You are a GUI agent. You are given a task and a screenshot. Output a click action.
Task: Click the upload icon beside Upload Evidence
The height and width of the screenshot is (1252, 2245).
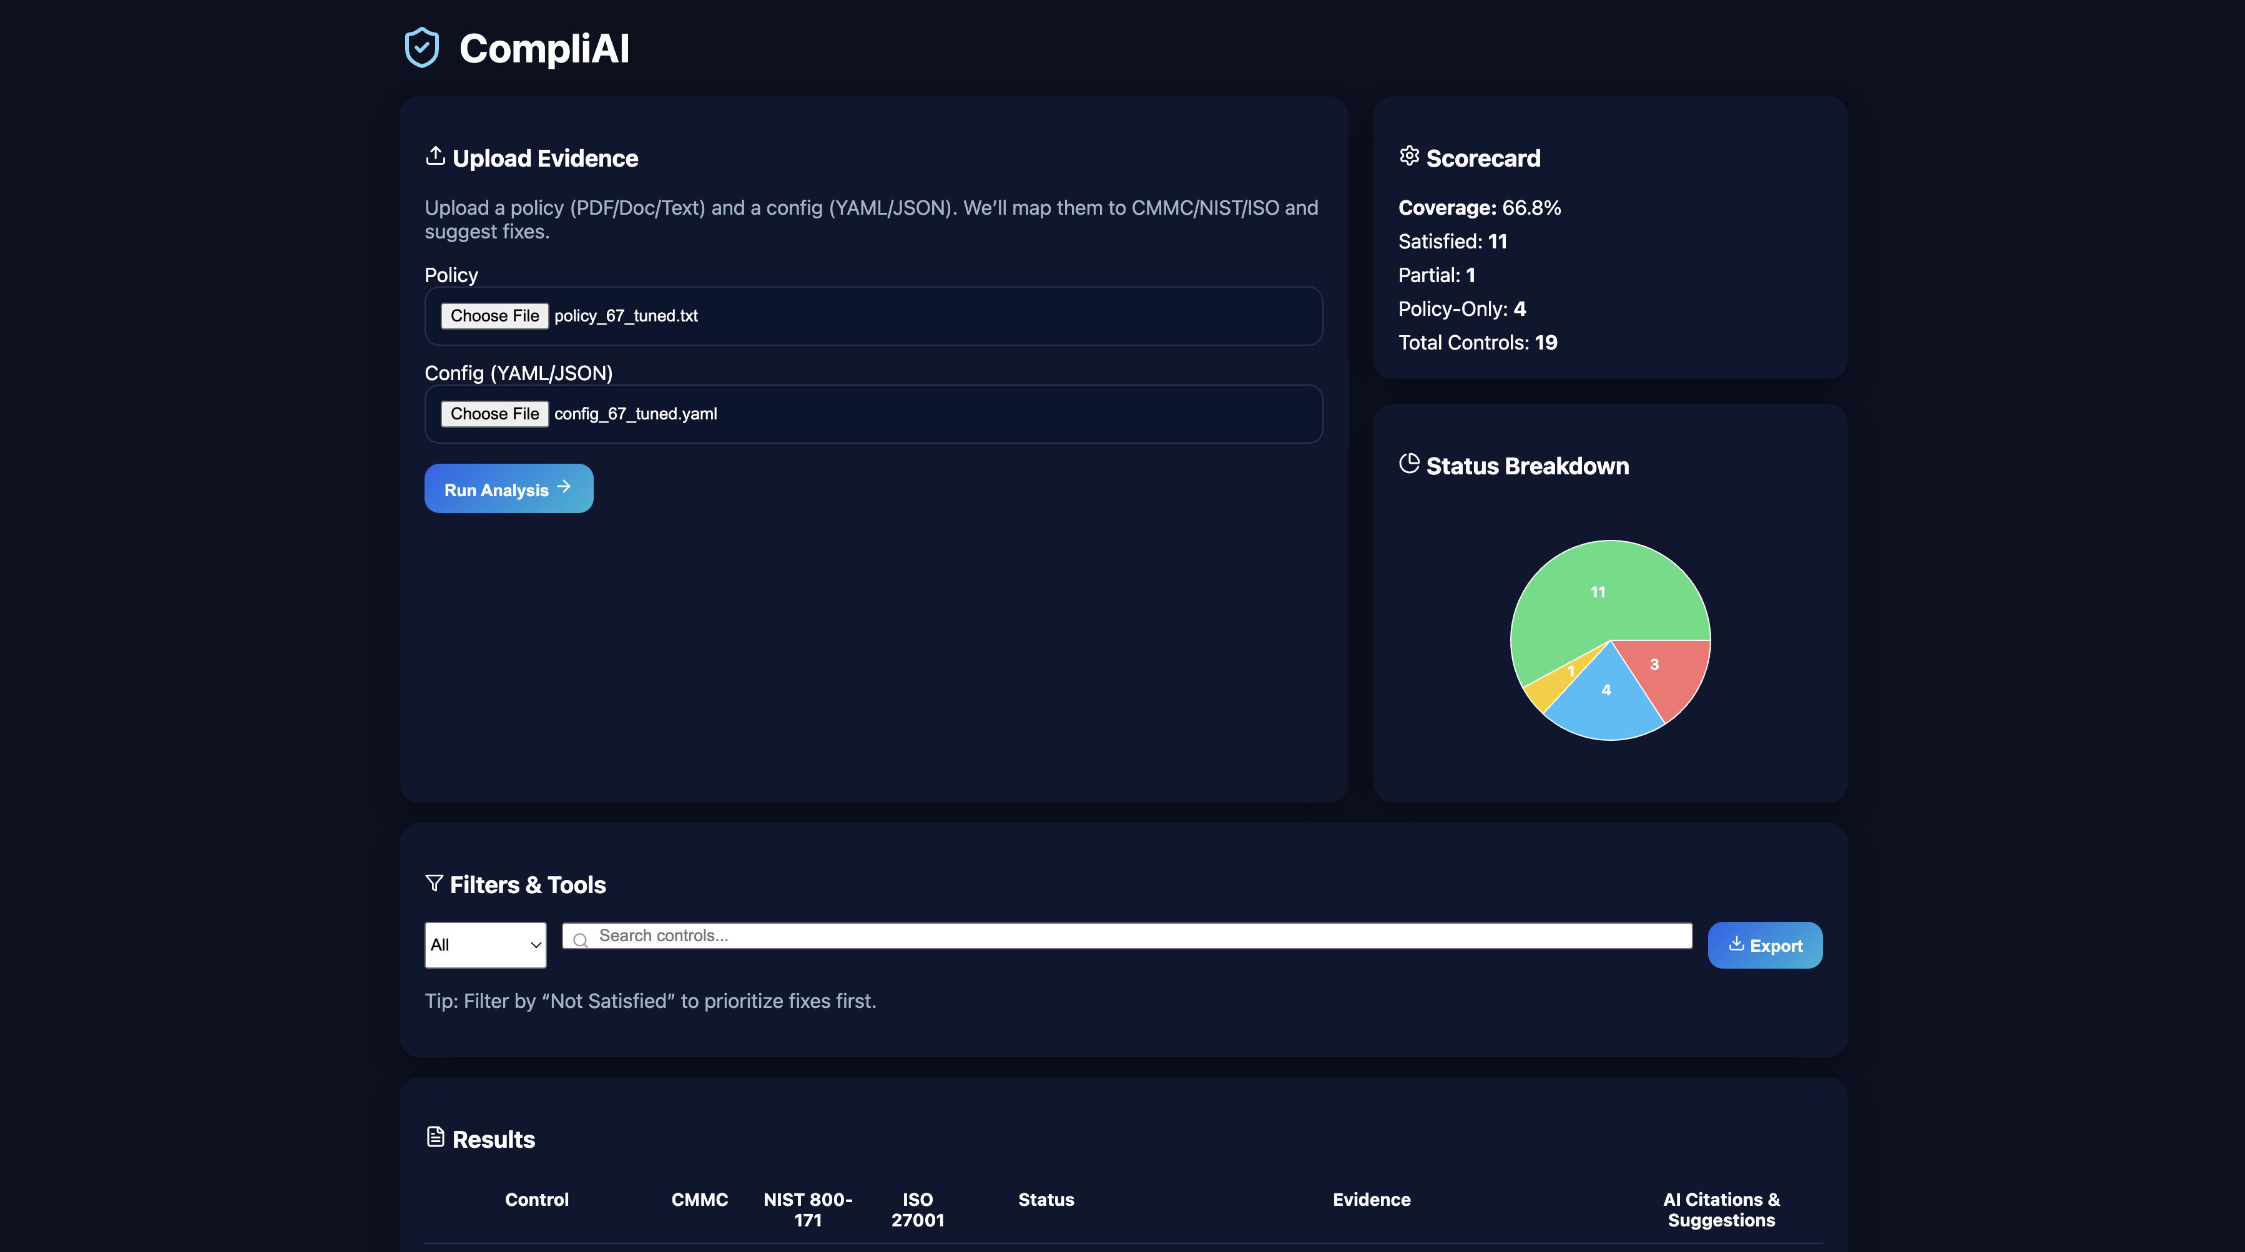click(x=435, y=156)
